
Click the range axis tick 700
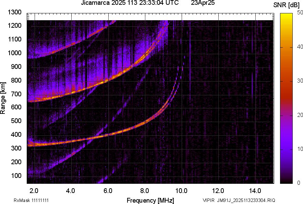coord(16,94)
